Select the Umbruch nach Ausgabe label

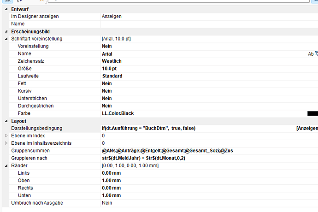[x=37, y=203]
